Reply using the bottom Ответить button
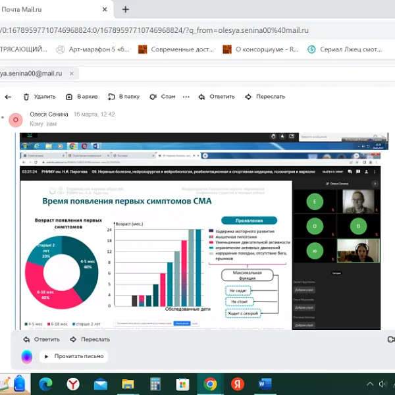The height and width of the screenshot is (395, 395). coord(41,339)
